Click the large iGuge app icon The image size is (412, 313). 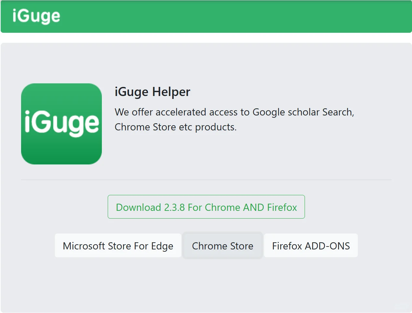tap(61, 124)
